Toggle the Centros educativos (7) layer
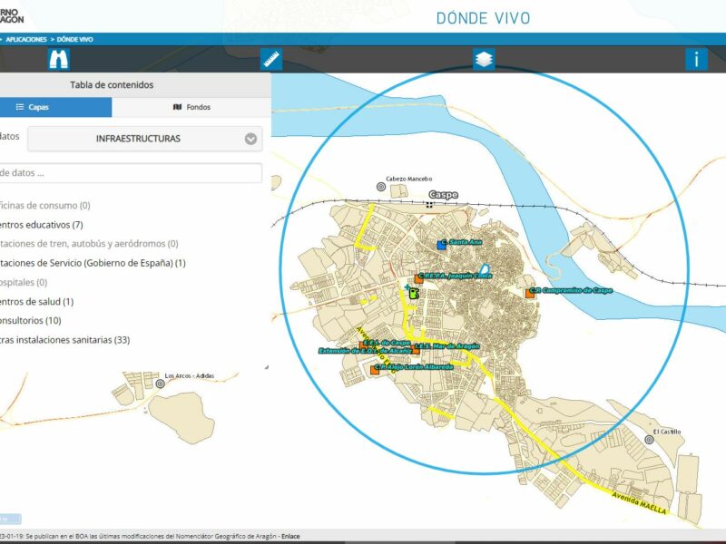This screenshot has height=544, width=726. click(x=41, y=225)
